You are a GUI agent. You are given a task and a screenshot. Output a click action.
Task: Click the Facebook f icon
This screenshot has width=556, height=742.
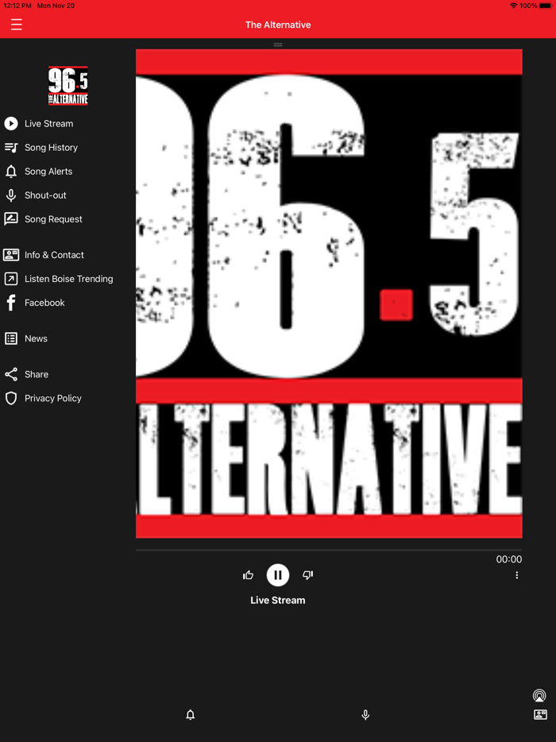tap(11, 303)
